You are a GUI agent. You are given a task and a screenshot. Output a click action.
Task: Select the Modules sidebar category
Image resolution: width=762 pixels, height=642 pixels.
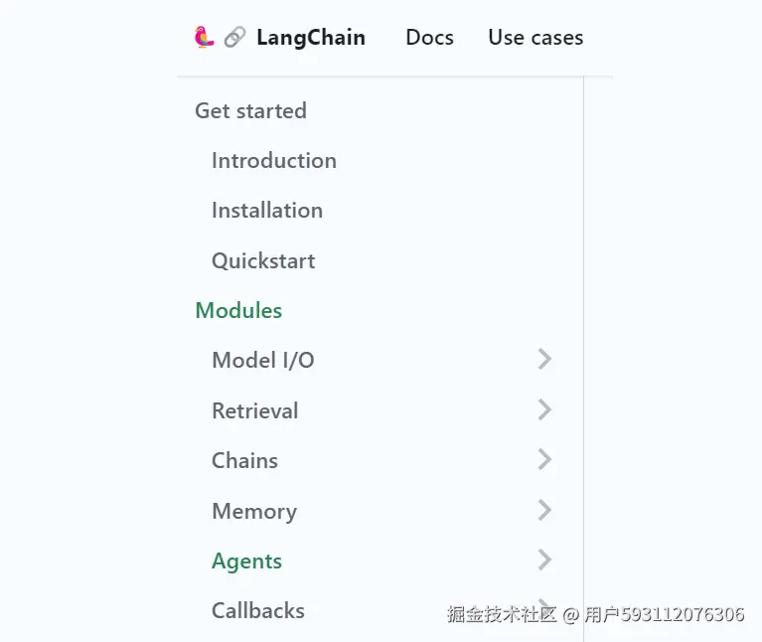[238, 310]
